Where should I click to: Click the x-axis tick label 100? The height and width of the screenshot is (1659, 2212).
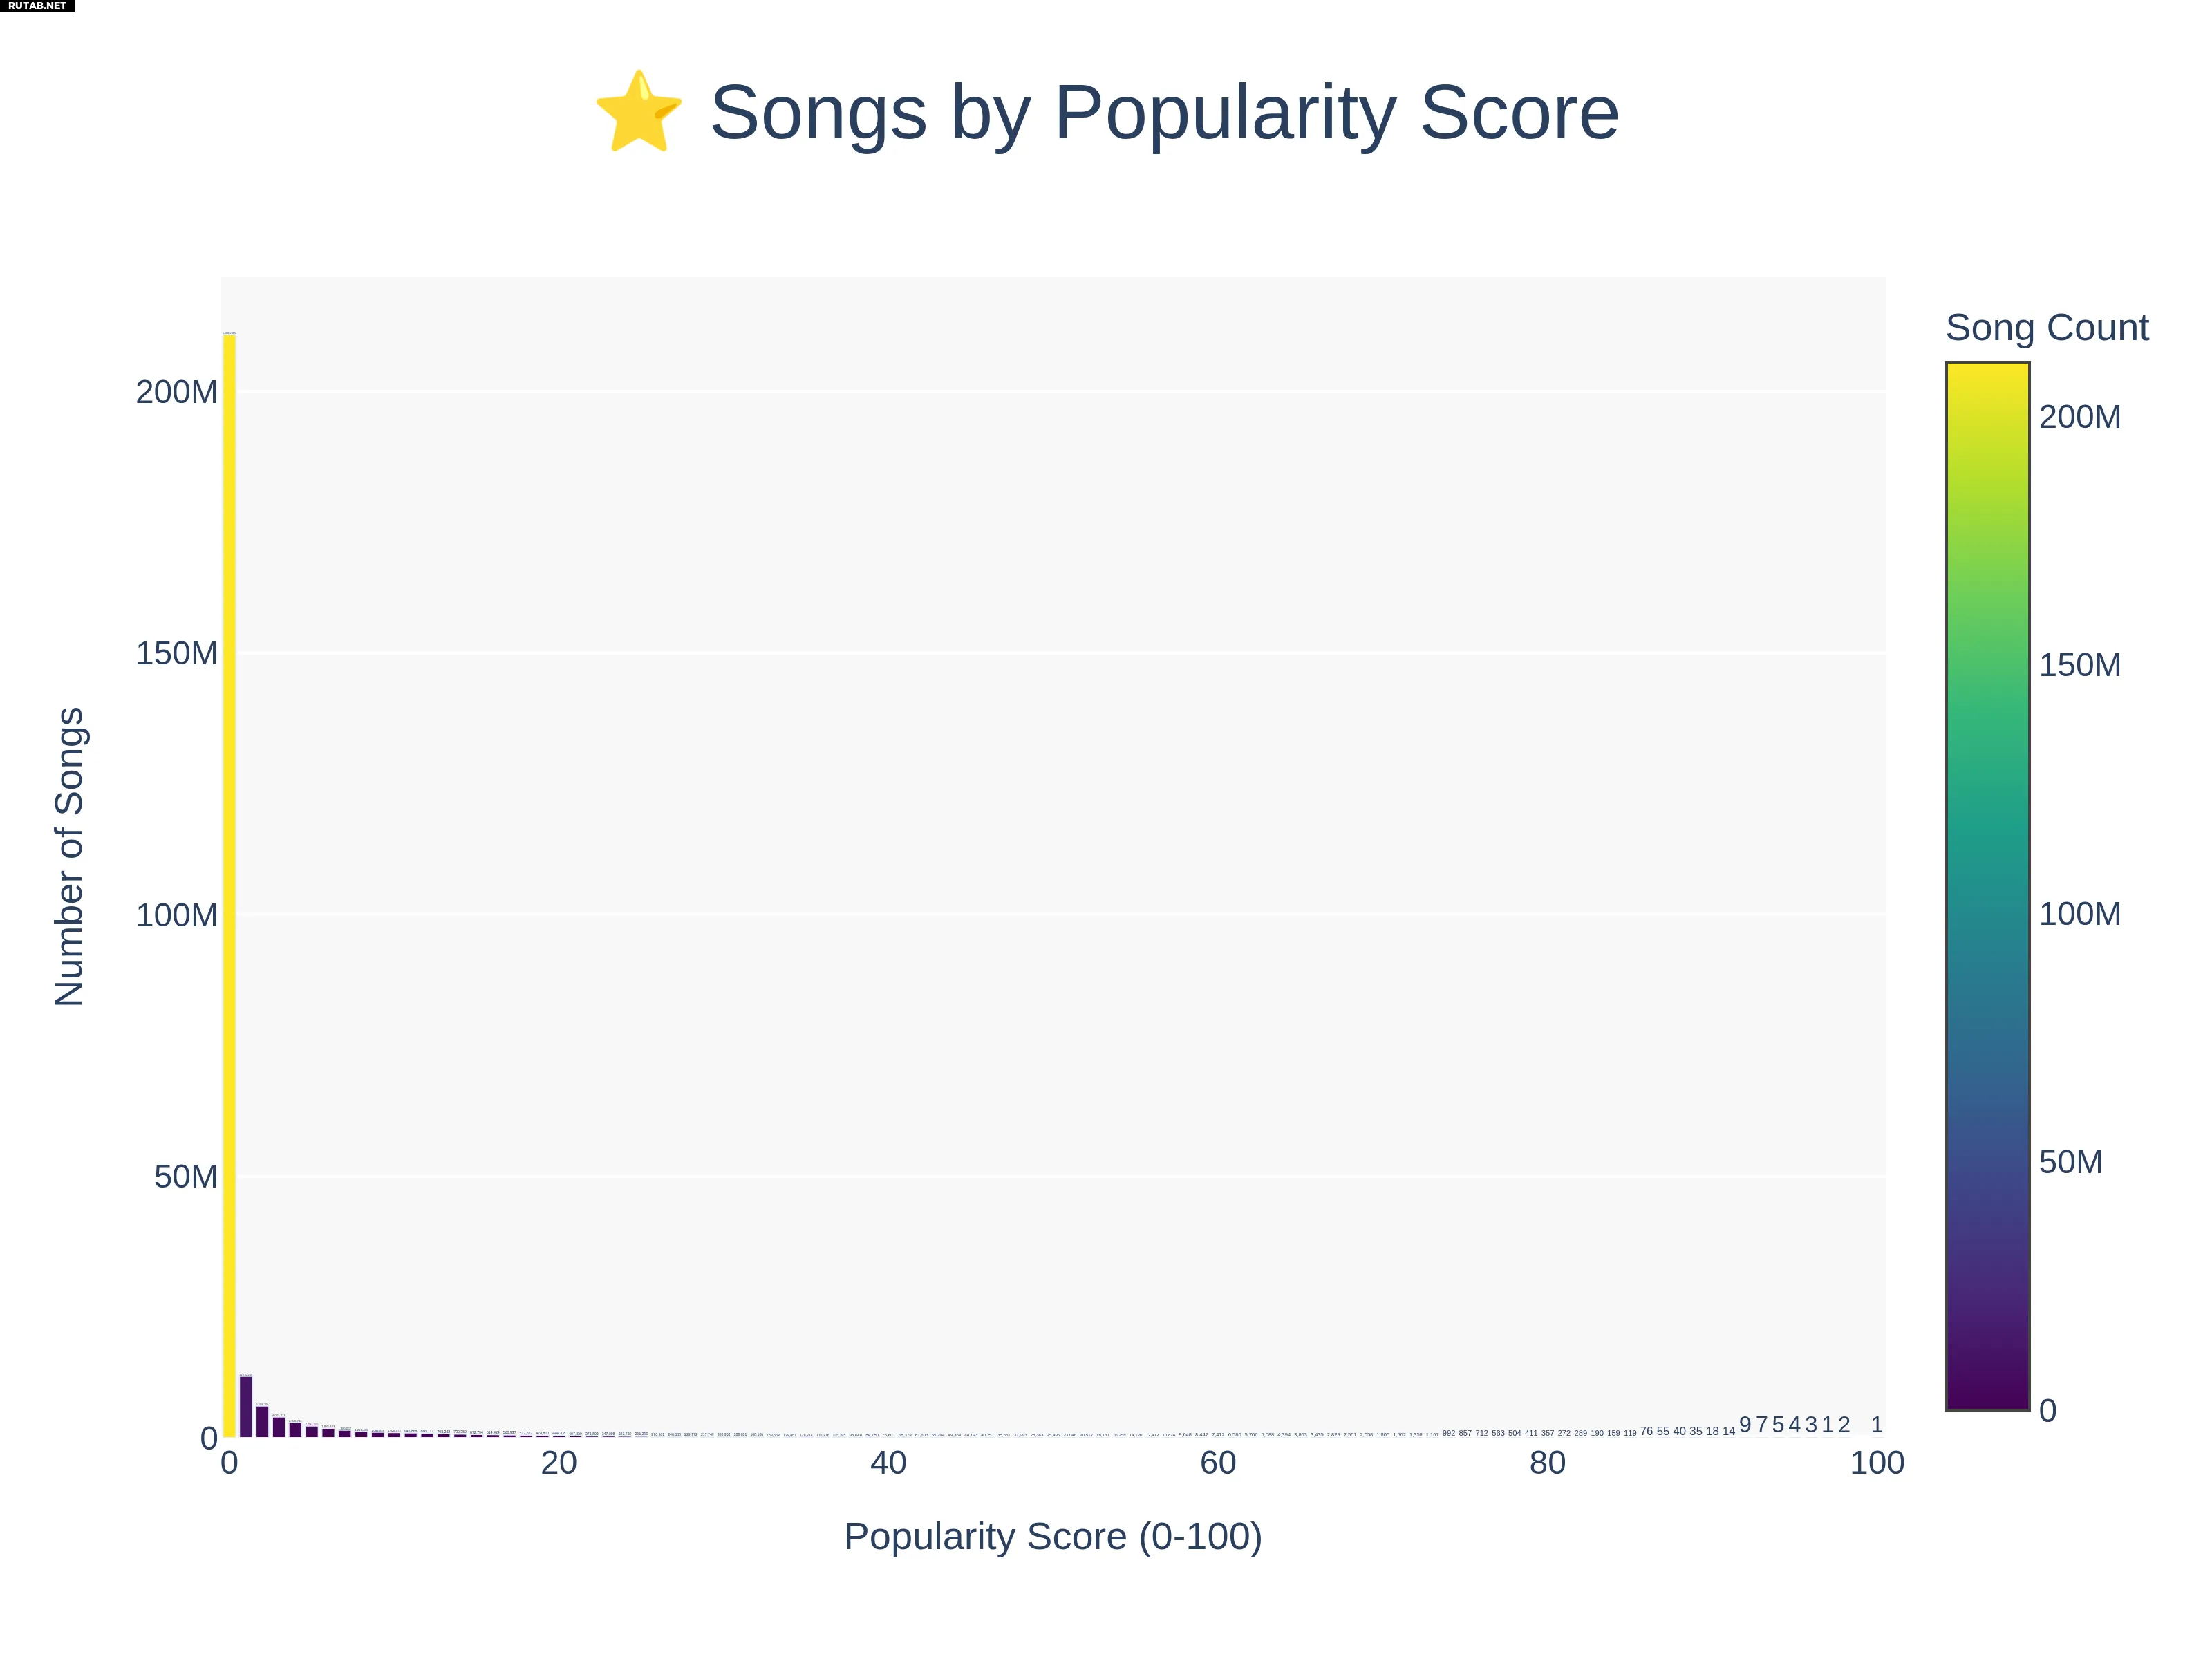coord(1876,1463)
